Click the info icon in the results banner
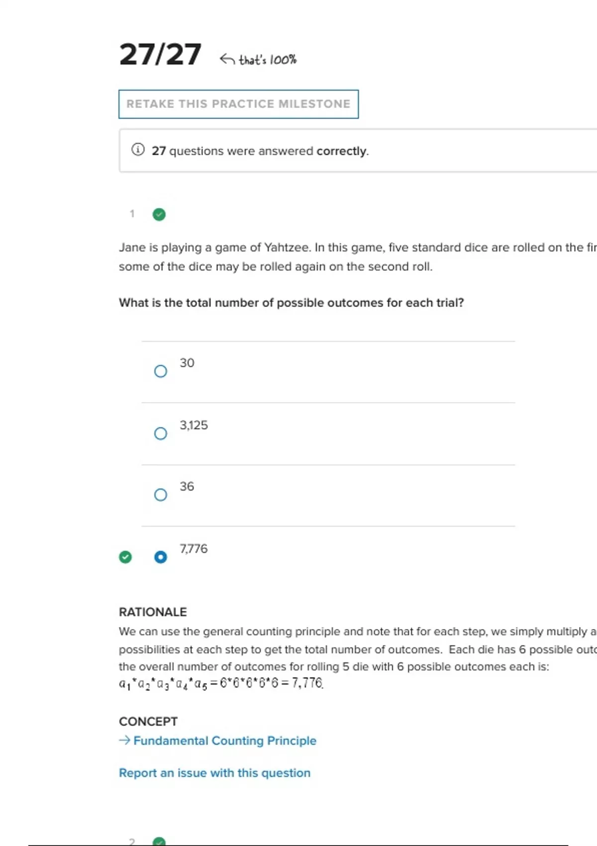This screenshot has width=597, height=846. click(138, 150)
